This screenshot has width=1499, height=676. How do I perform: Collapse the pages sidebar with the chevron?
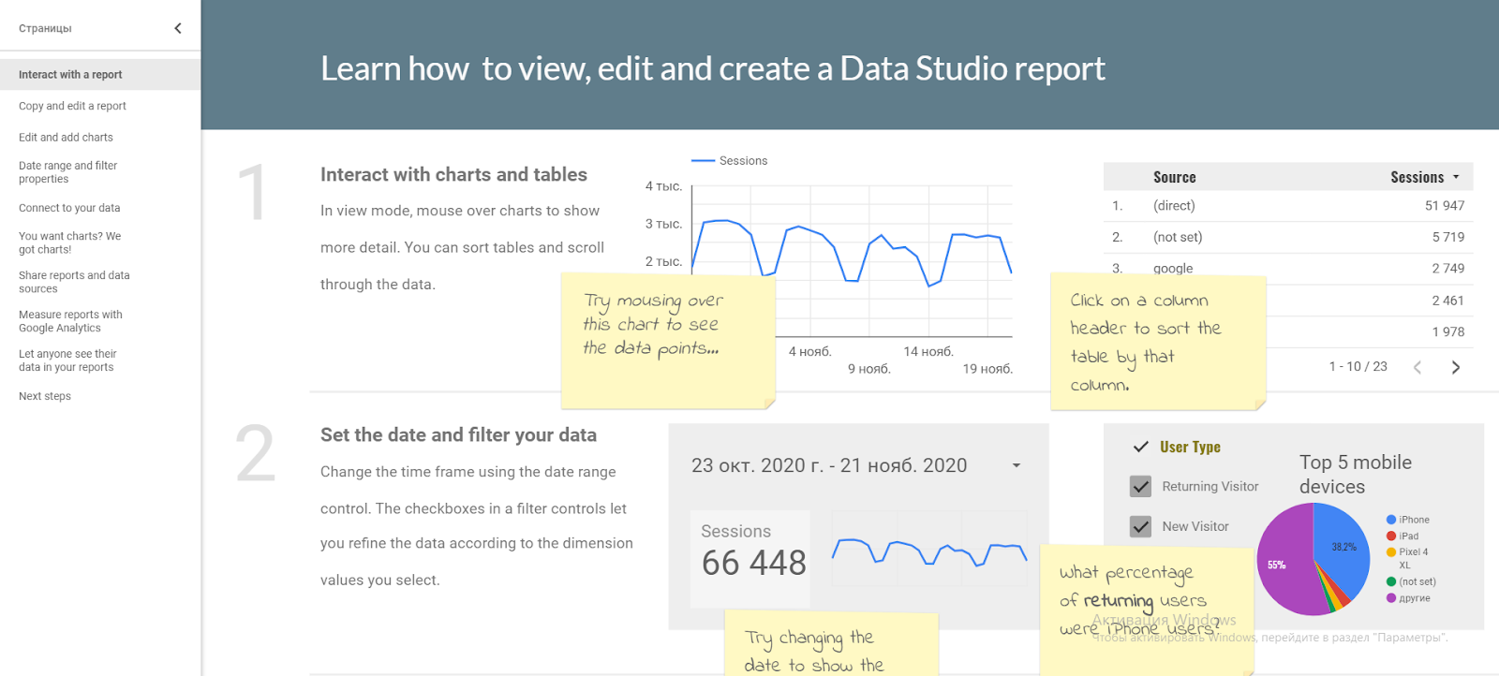pyautogui.click(x=178, y=28)
